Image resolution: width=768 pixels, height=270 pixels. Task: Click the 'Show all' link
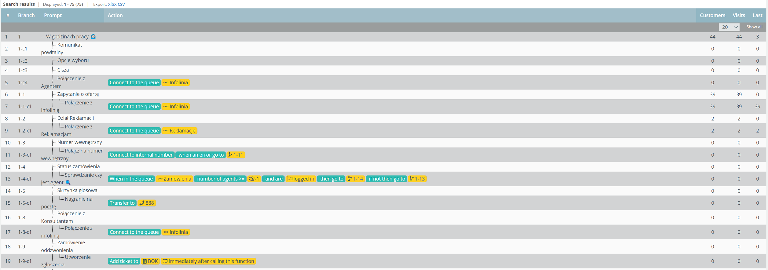[x=754, y=27]
